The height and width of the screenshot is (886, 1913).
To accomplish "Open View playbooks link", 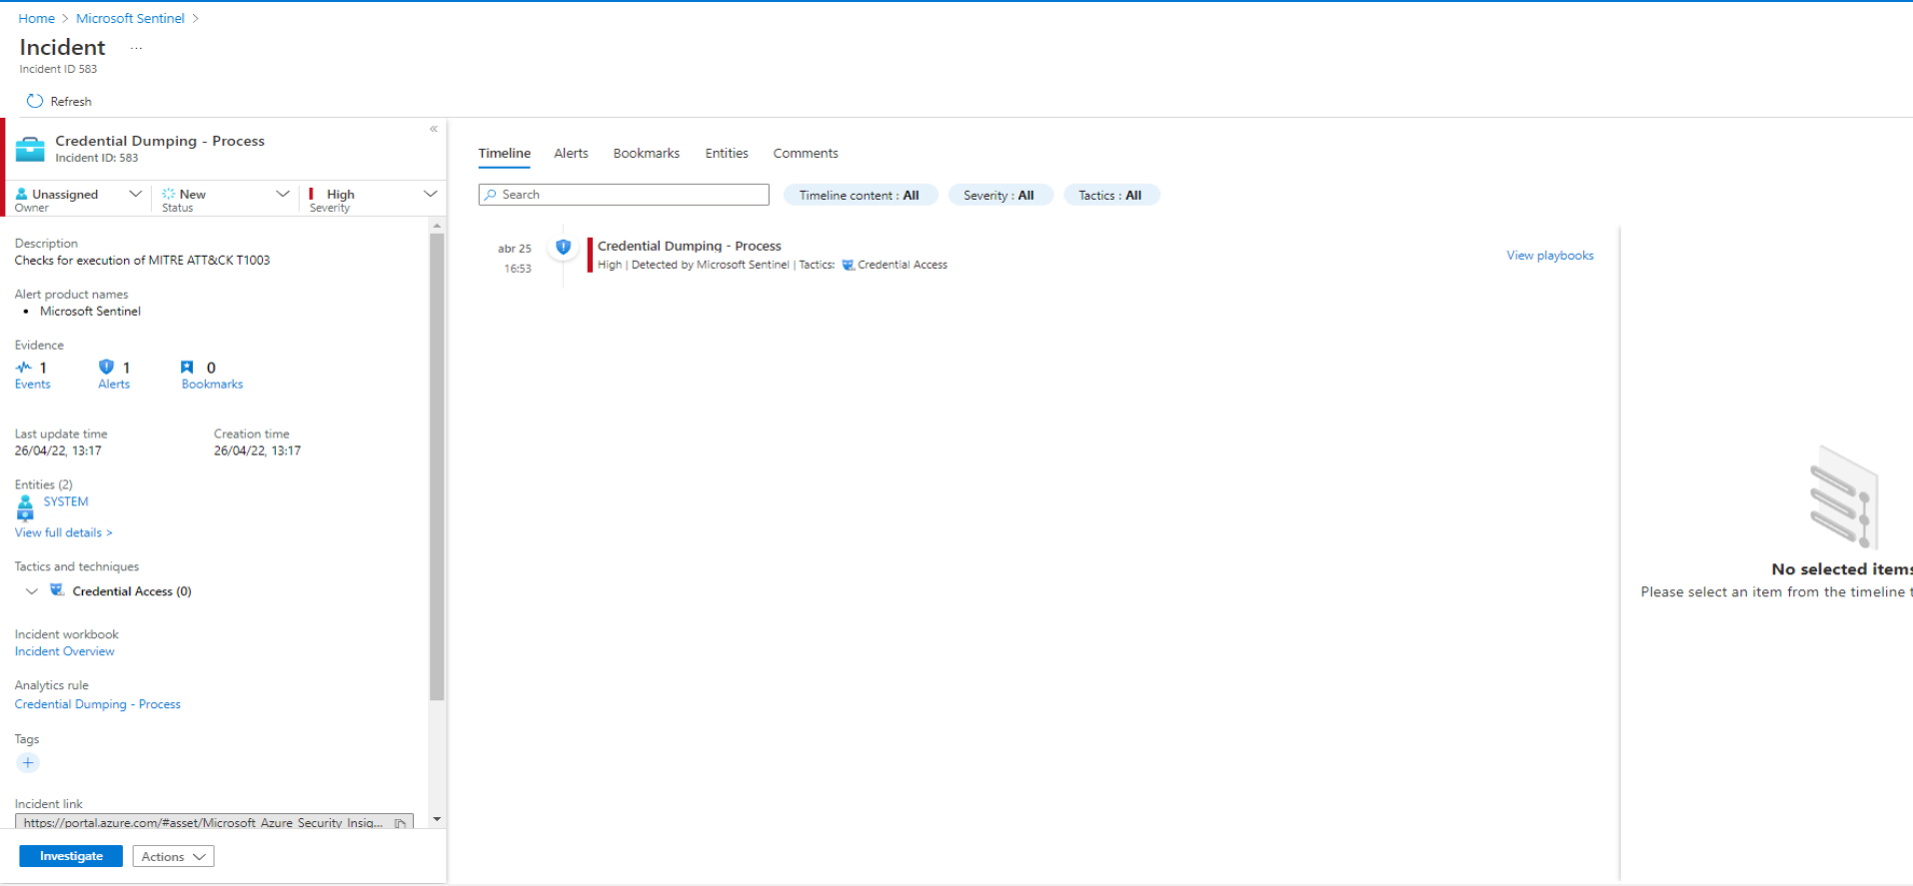I will pyautogui.click(x=1550, y=256).
